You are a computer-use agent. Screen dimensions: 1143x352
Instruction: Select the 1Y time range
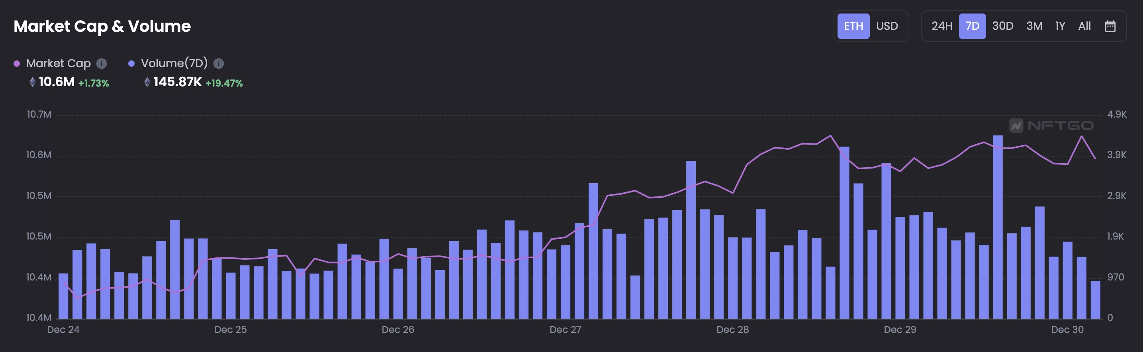coord(1060,26)
